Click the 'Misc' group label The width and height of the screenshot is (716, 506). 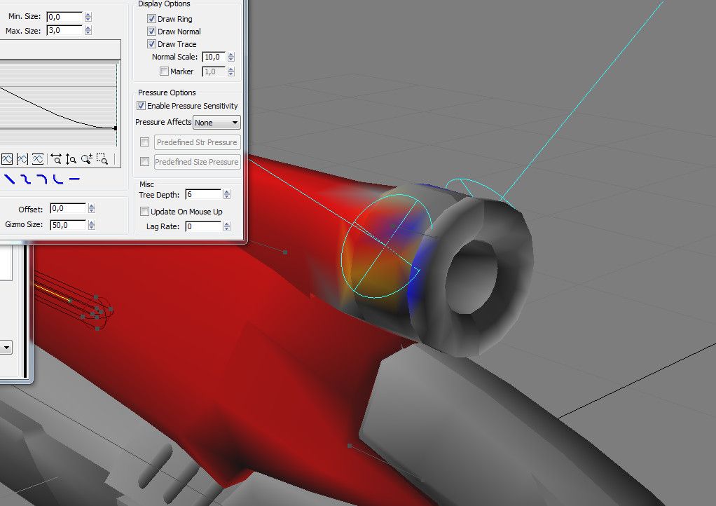[146, 184]
